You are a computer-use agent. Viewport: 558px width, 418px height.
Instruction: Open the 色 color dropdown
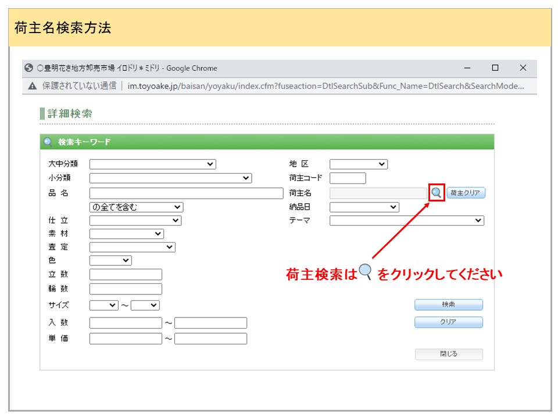click(110, 261)
